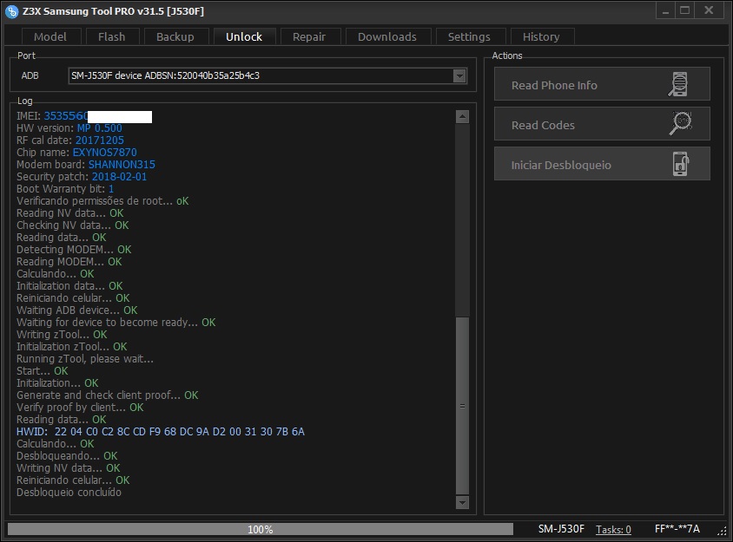Image resolution: width=733 pixels, height=542 pixels.
Task: Open the Downloads tab
Action: [x=387, y=37]
